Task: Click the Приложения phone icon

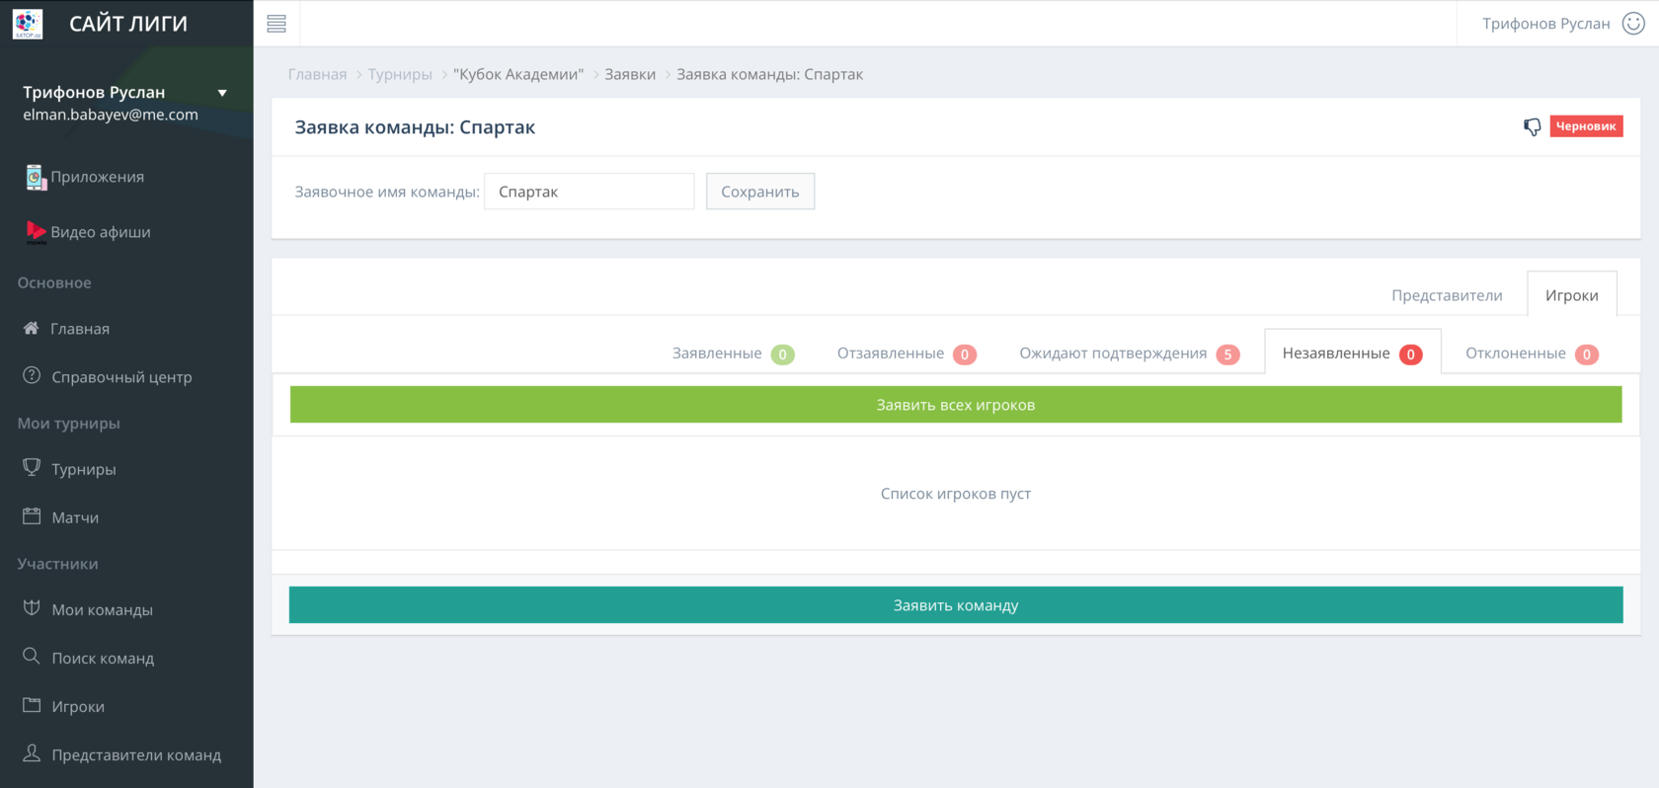Action: pos(36,177)
